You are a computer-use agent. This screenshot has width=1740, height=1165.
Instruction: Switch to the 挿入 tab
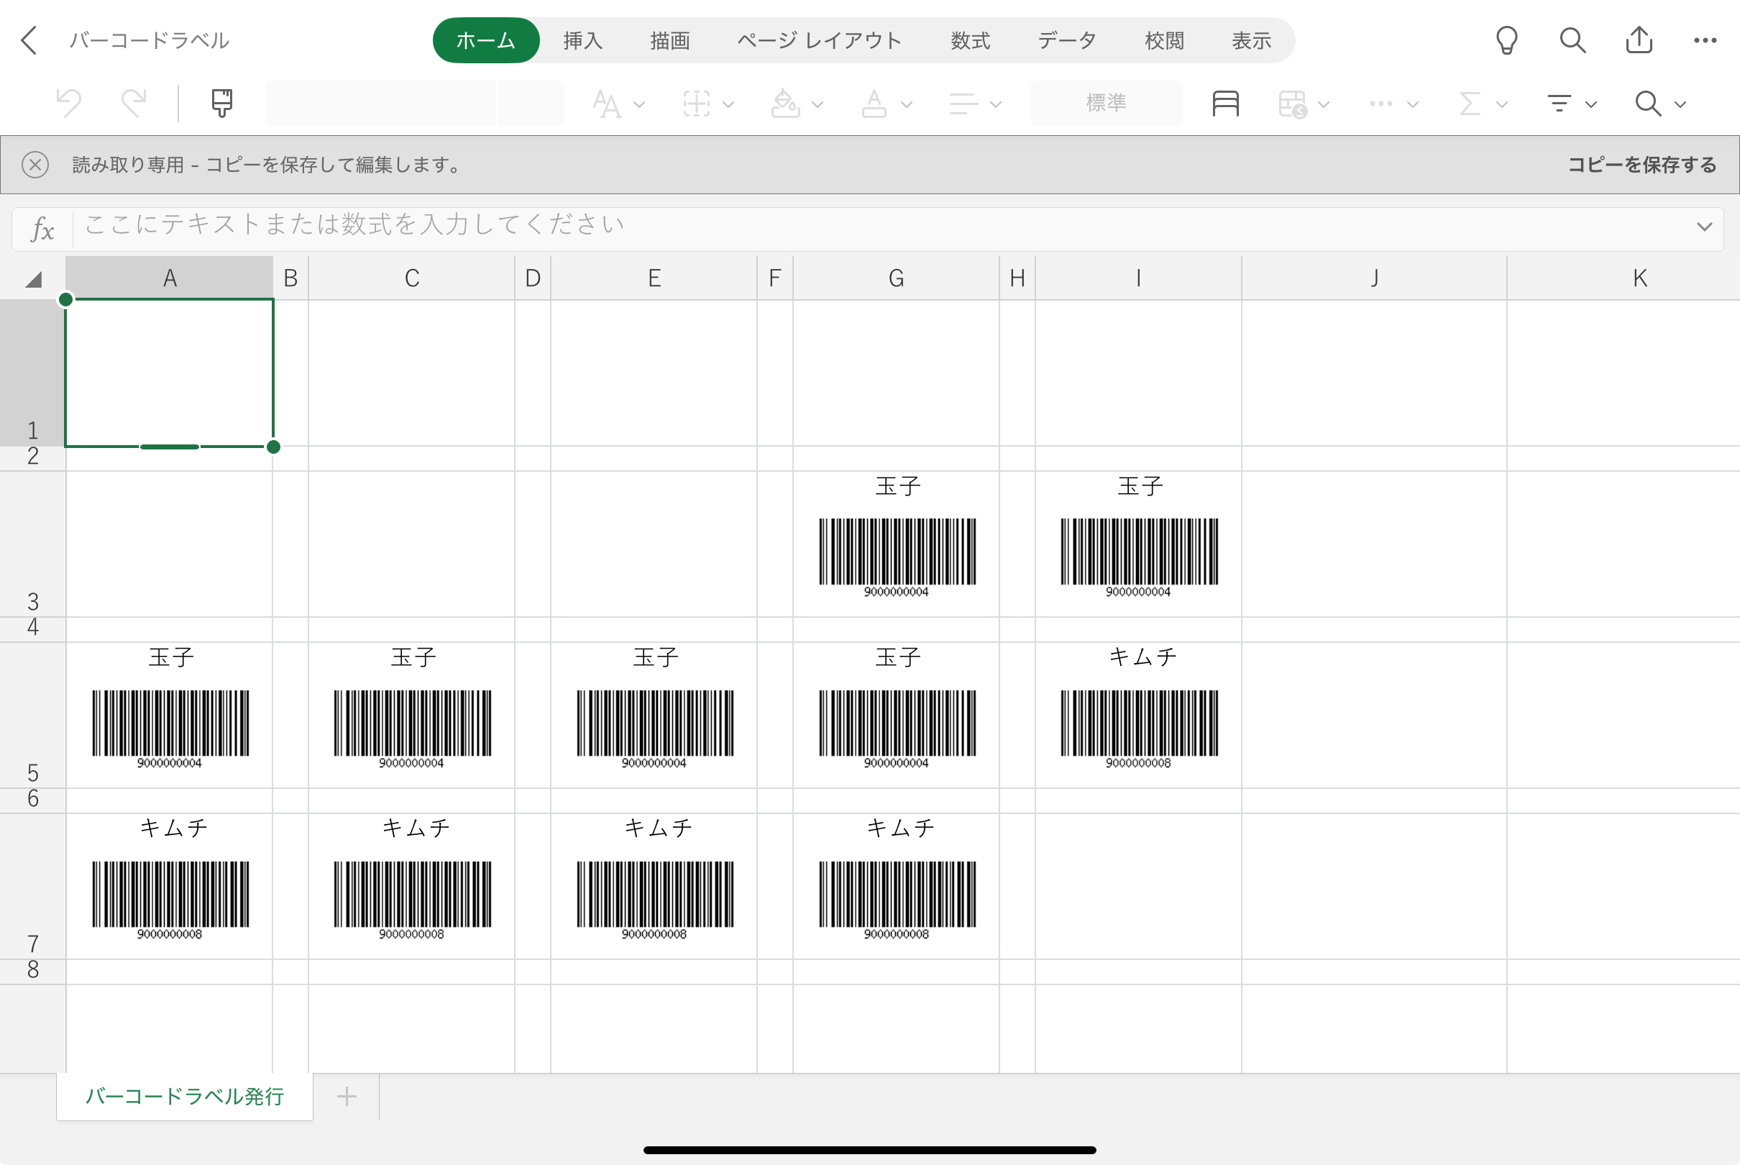[x=583, y=40]
